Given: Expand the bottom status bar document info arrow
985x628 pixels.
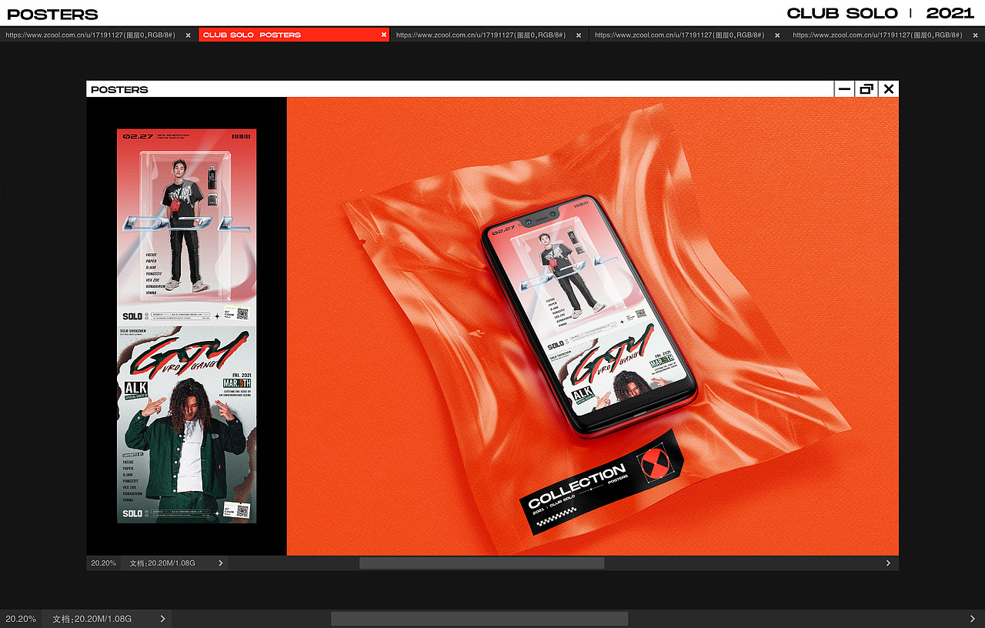Looking at the screenshot, I should pos(162,619).
